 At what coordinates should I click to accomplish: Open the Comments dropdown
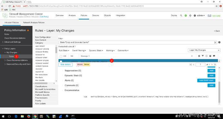pyautogui.click(x=123, y=50)
